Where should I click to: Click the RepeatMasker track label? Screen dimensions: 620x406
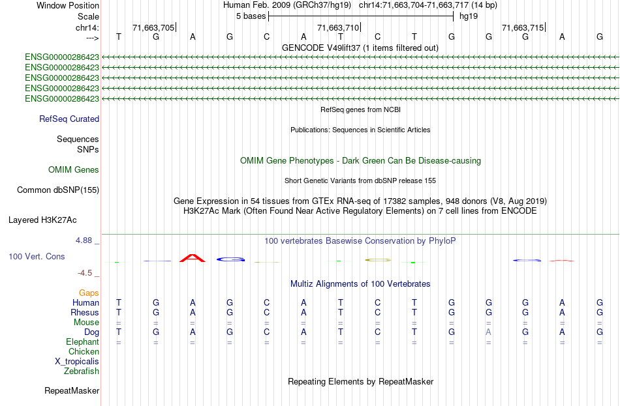(x=72, y=390)
